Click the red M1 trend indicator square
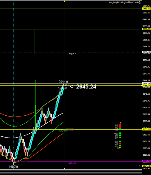The image size is (151, 175). (x=120, y=125)
